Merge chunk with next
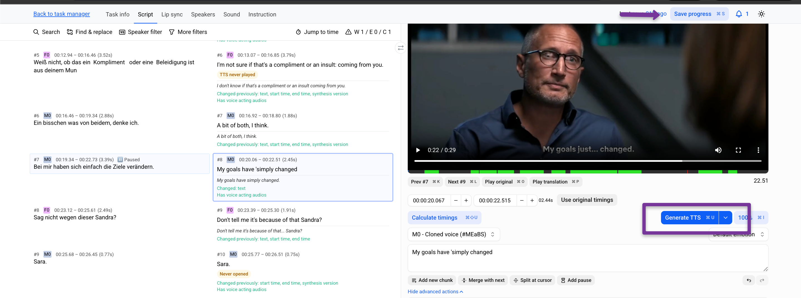The width and height of the screenshot is (801, 298). [483, 280]
